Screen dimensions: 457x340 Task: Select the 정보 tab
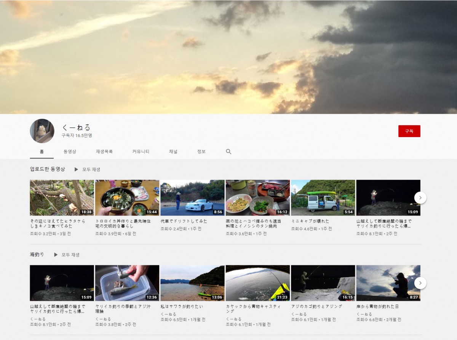coord(201,152)
